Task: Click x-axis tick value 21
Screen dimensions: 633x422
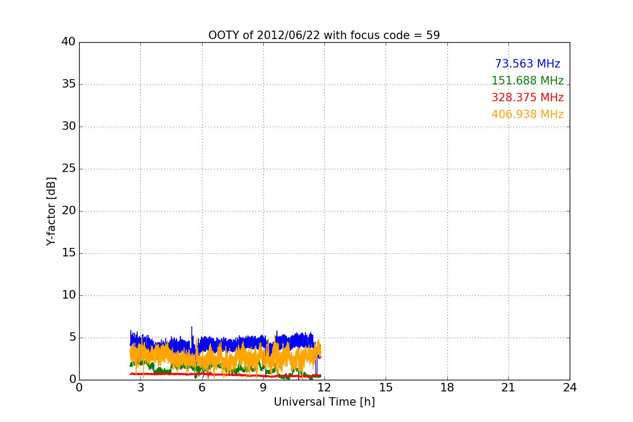Action: click(509, 388)
